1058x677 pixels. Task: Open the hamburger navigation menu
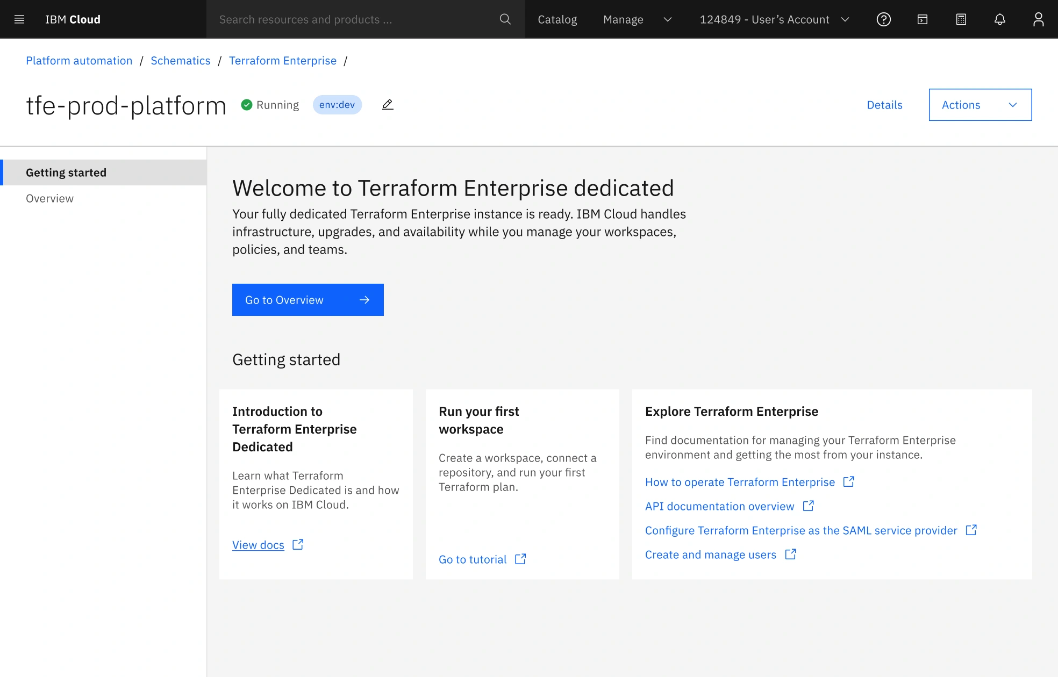tap(19, 19)
